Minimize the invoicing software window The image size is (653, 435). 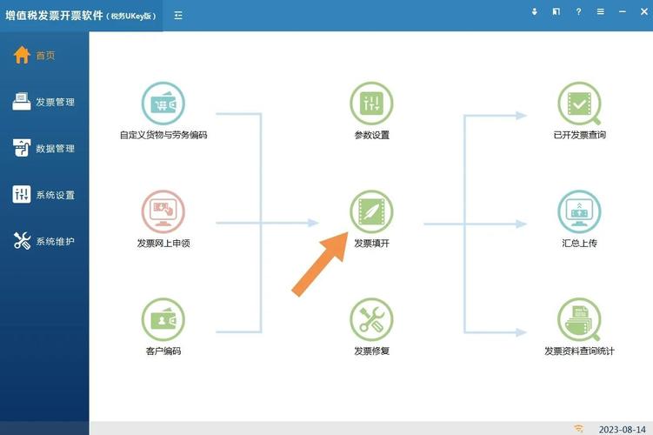[623, 11]
